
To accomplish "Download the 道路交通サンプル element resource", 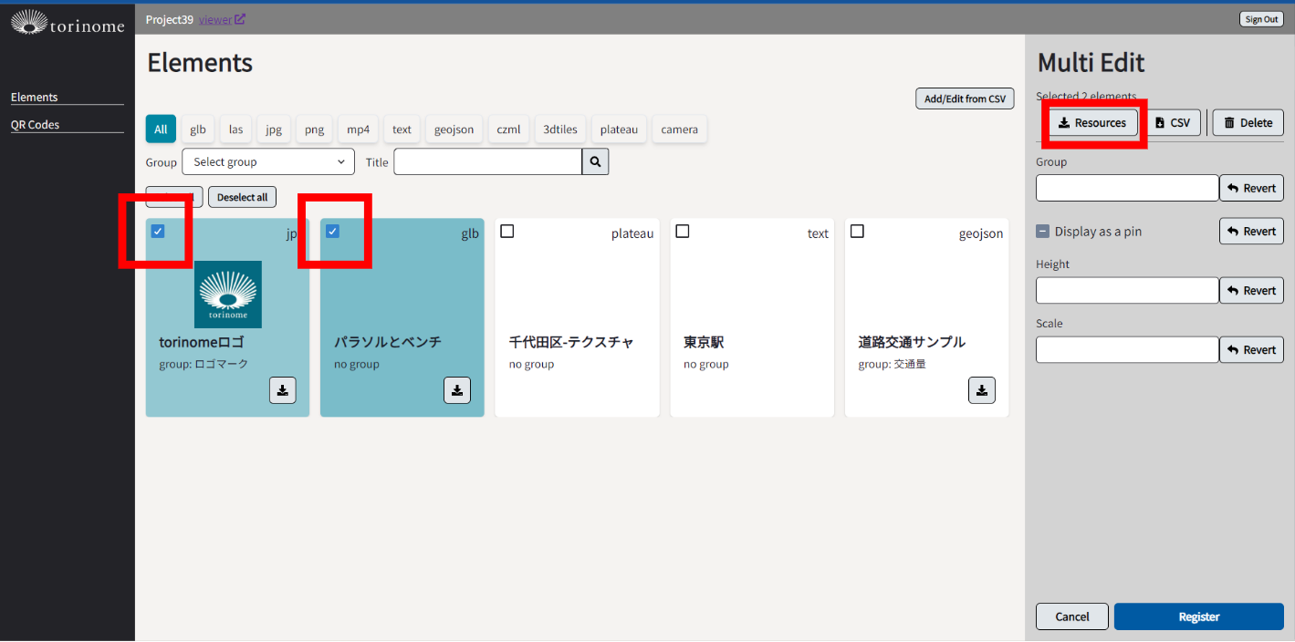I will 981,390.
